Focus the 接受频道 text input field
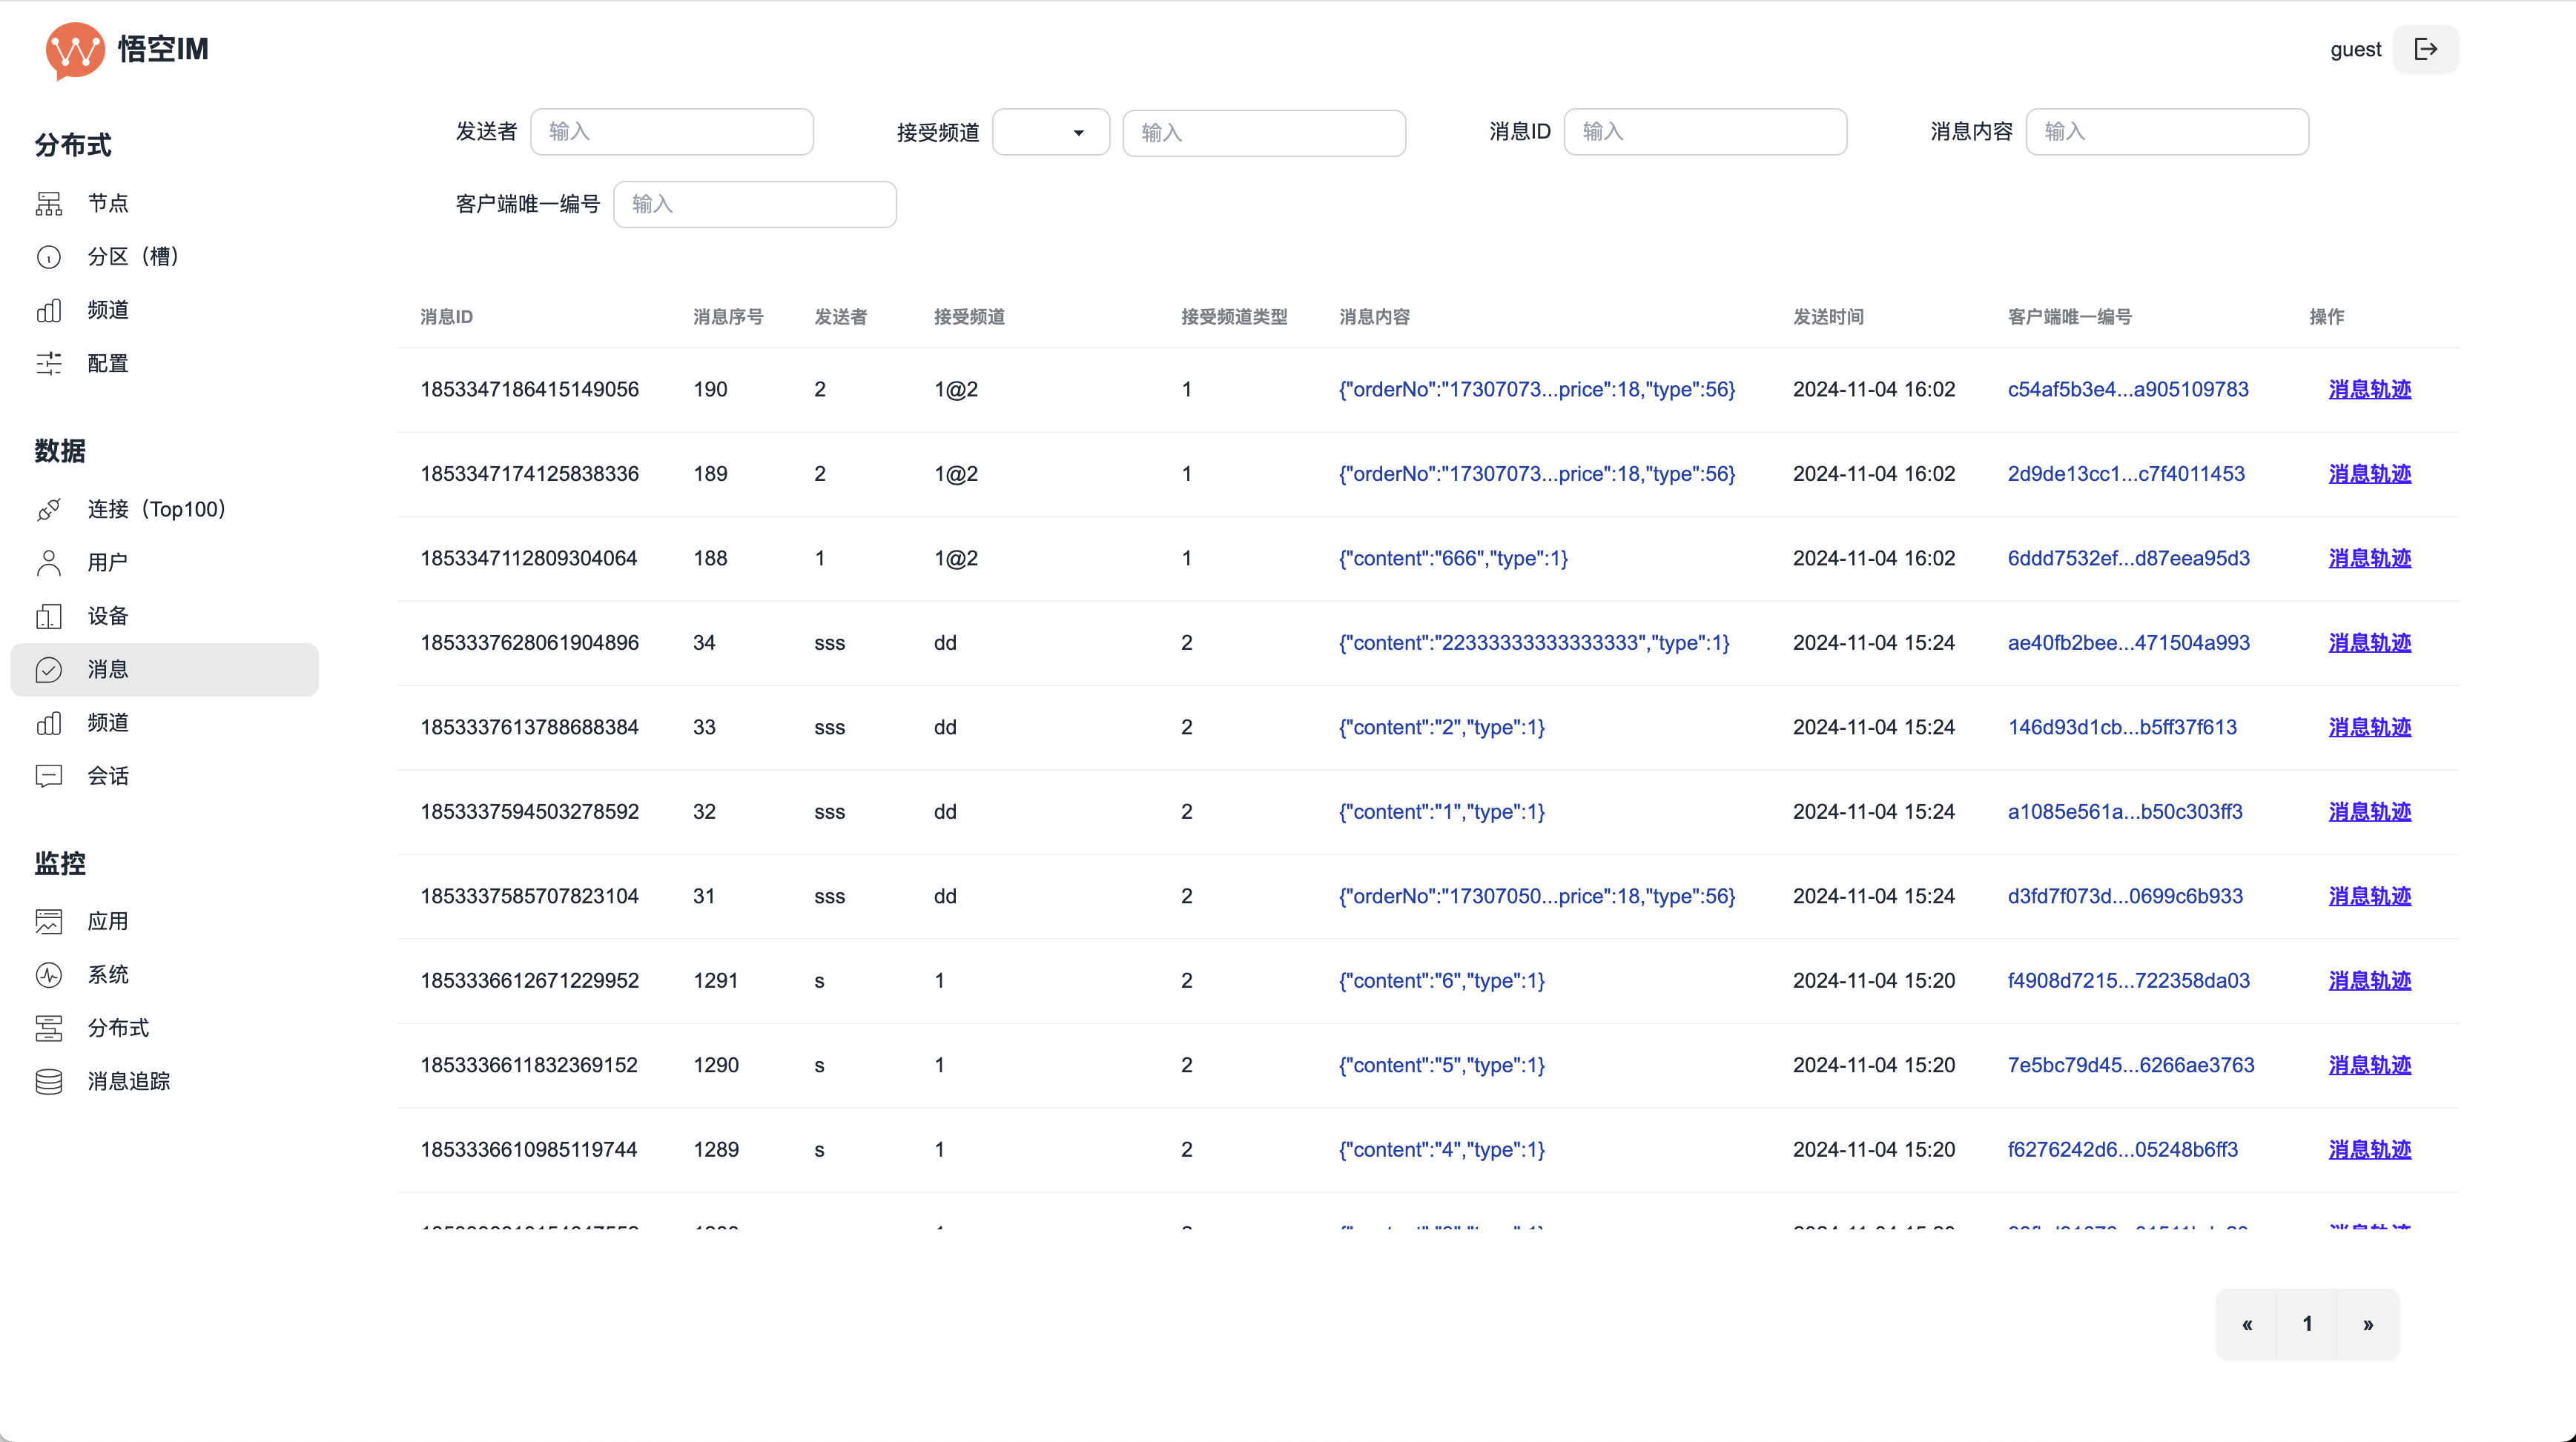The height and width of the screenshot is (1442, 2576). click(1264, 133)
